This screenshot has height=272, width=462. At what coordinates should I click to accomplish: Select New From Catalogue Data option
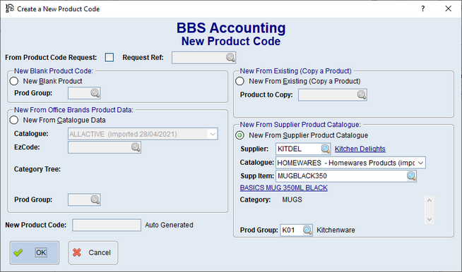[14, 120]
